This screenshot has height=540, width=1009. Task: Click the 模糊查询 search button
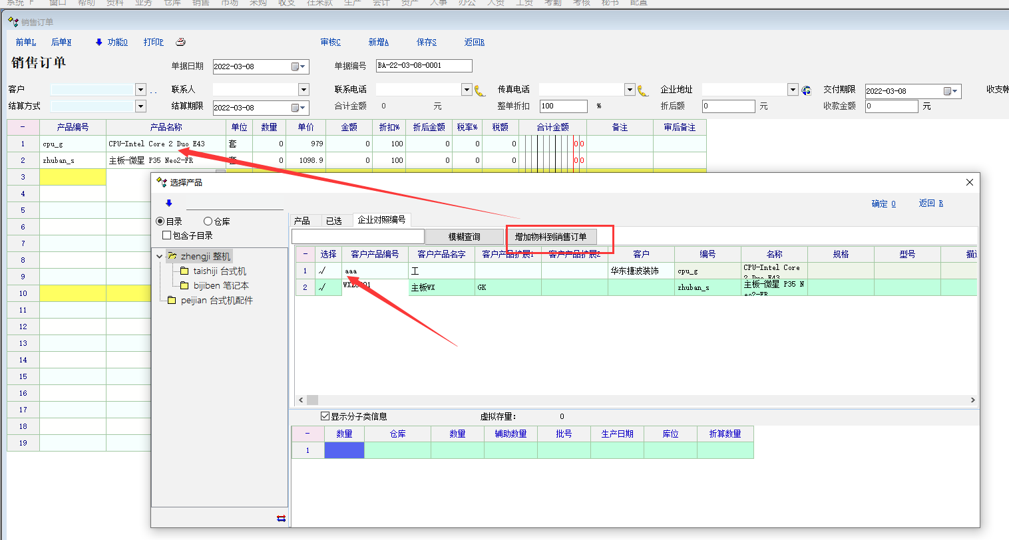pyautogui.click(x=464, y=237)
